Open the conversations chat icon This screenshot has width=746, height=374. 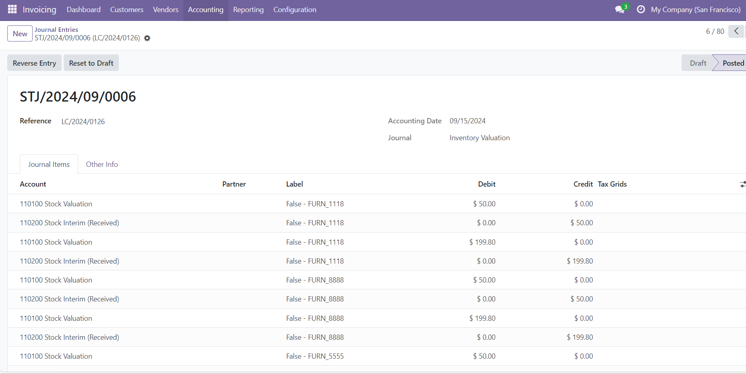(x=620, y=9)
